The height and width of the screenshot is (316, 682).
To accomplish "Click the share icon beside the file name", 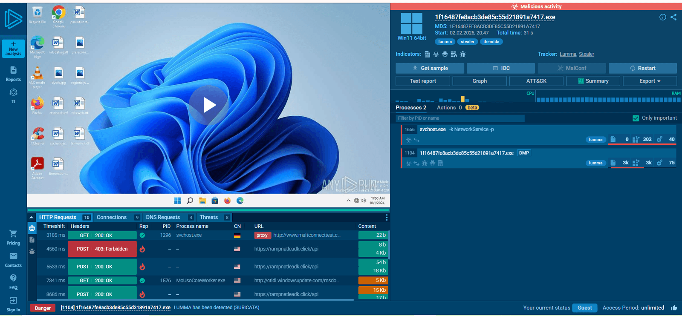I will pos(673,17).
